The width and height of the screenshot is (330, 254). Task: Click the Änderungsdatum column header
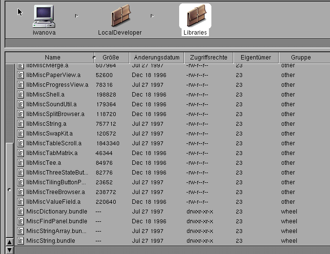(157, 58)
